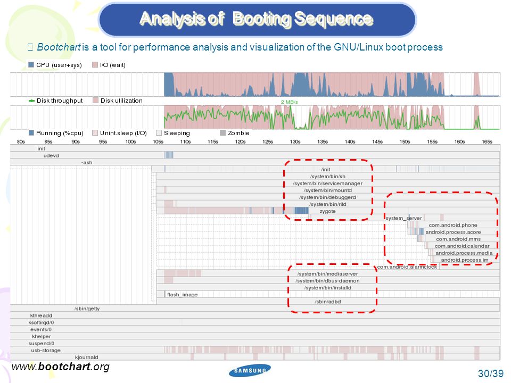The image size is (511, 383).
Task: Select the events/0 process label
Action: 41,330
